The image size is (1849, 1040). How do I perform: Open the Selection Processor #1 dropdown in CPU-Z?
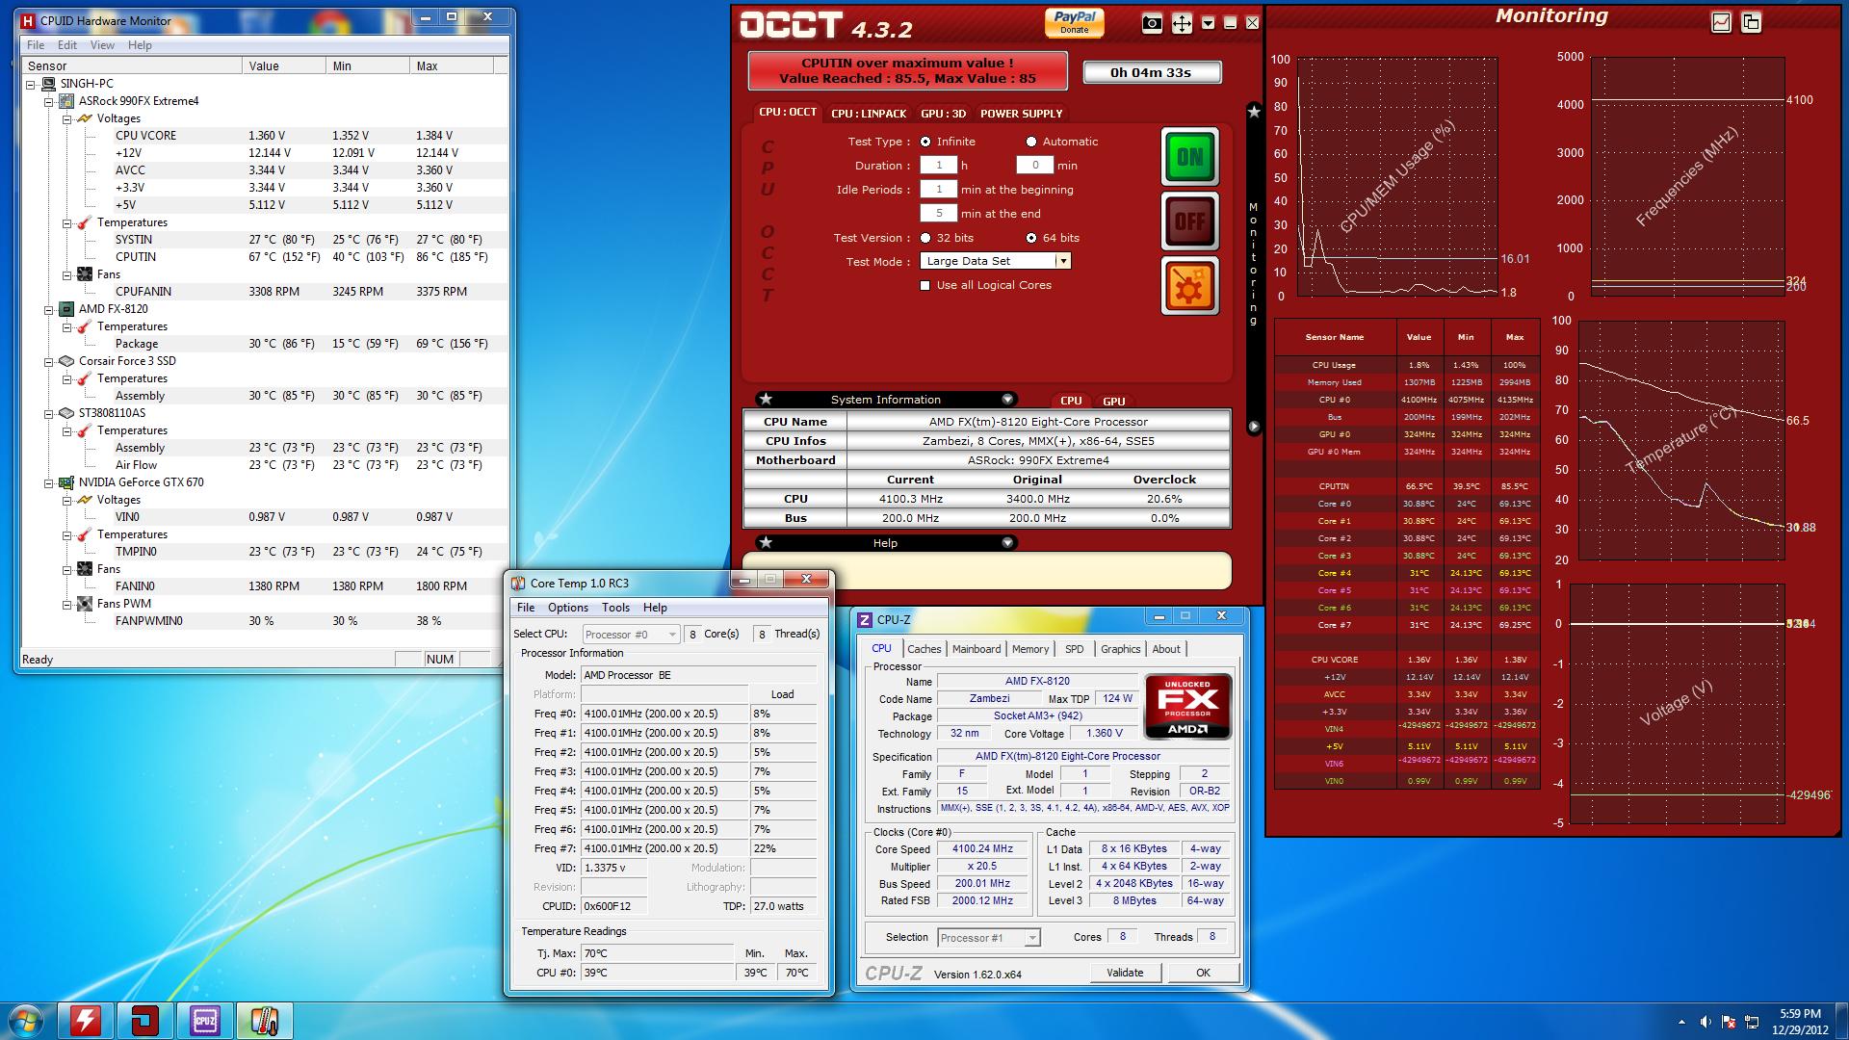tap(988, 937)
